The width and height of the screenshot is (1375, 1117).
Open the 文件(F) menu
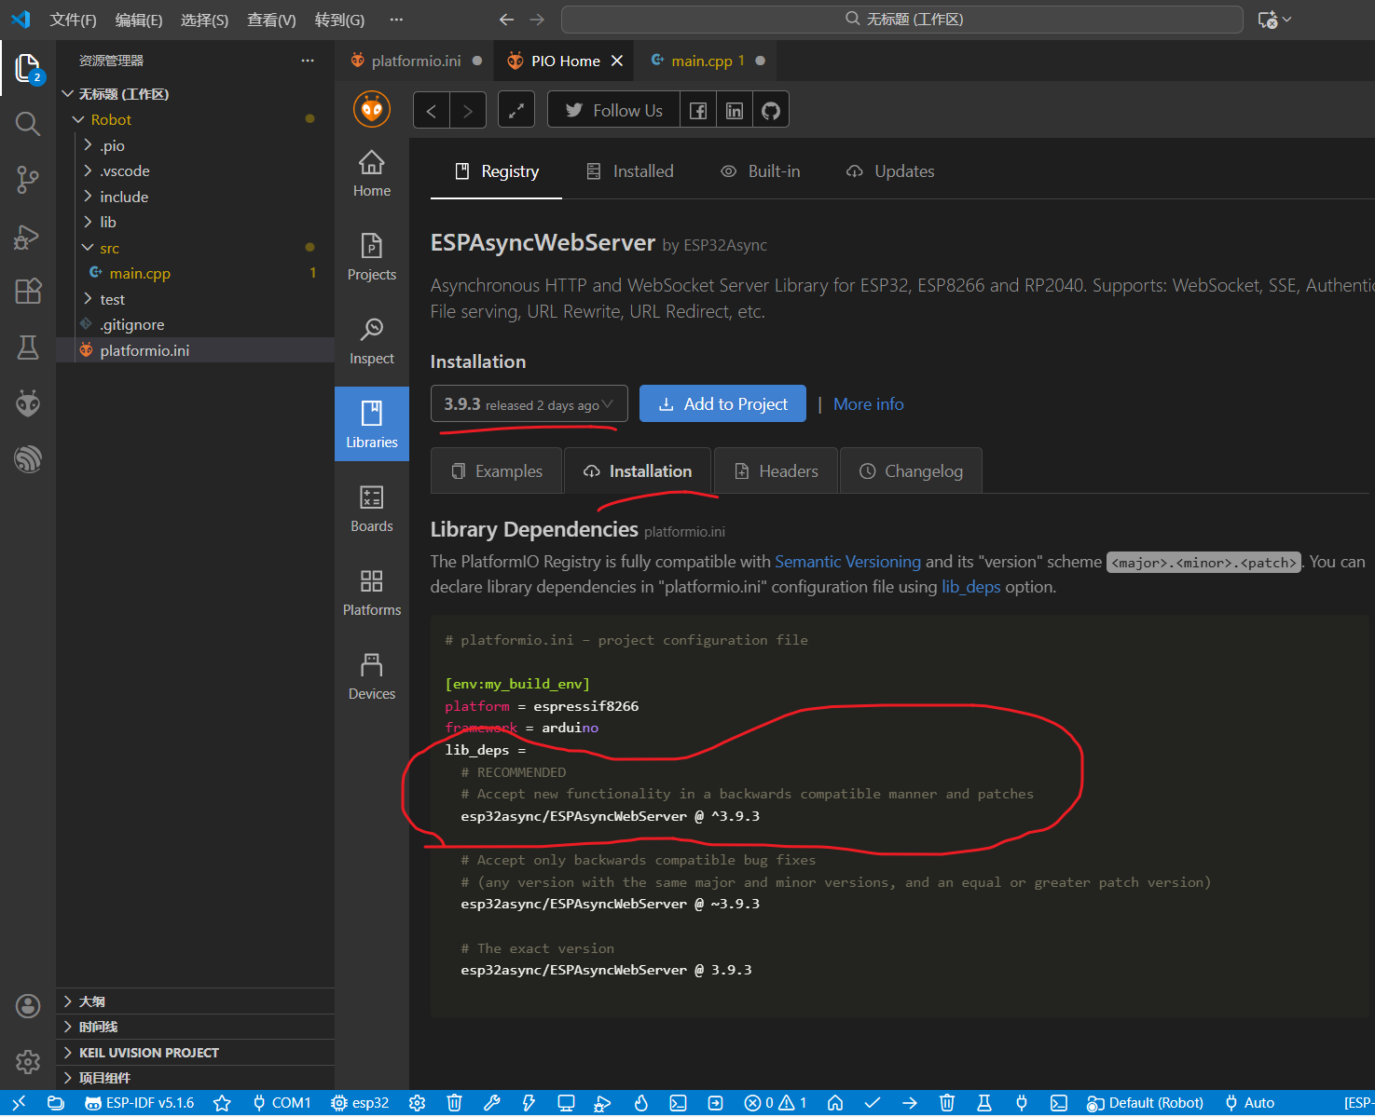[73, 20]
